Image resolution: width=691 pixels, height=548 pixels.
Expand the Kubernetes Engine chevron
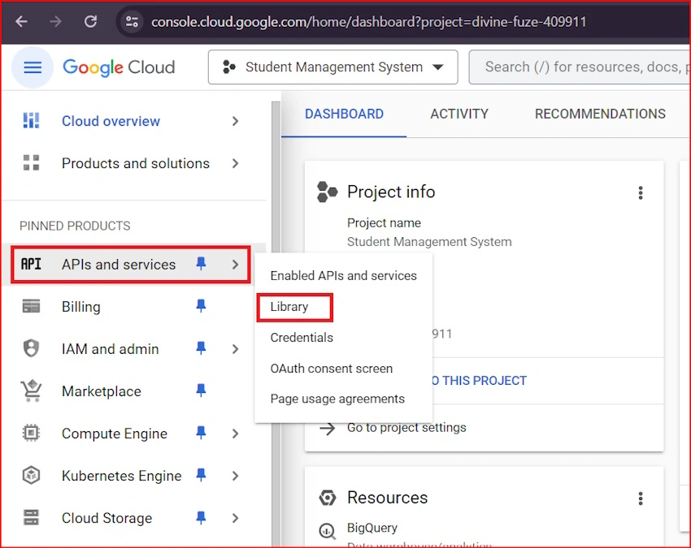(x=235, y=476)
